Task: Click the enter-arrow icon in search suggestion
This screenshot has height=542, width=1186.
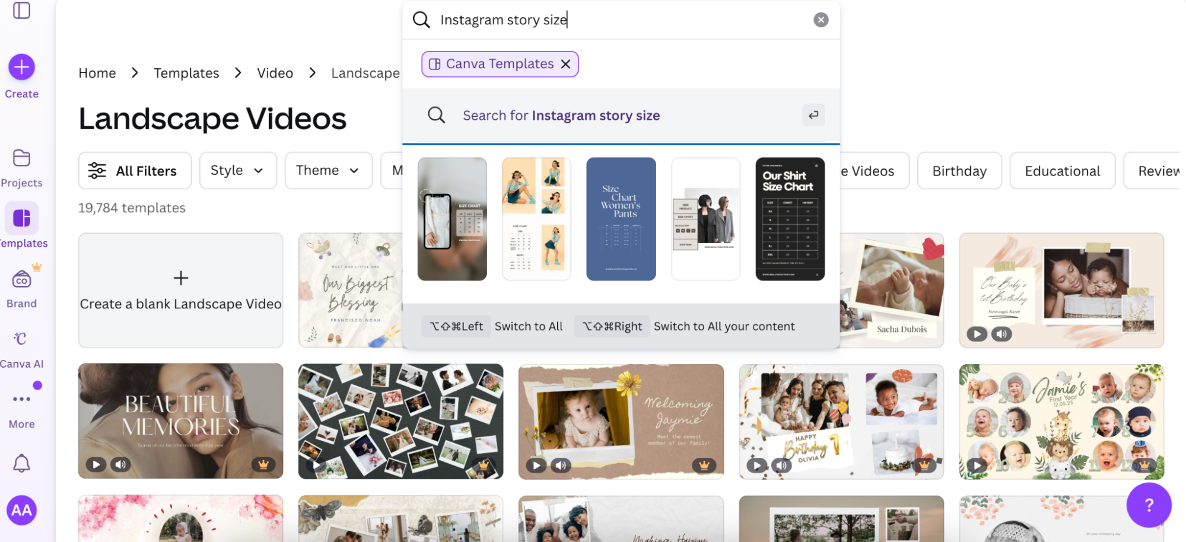Action: pyautogui.click(x=813, y=115)
